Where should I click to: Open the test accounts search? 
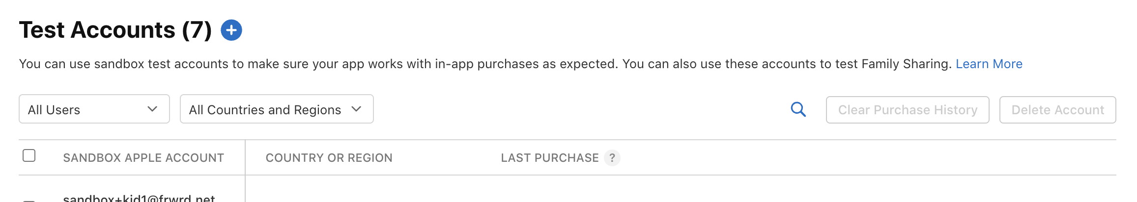coord(798,109)
